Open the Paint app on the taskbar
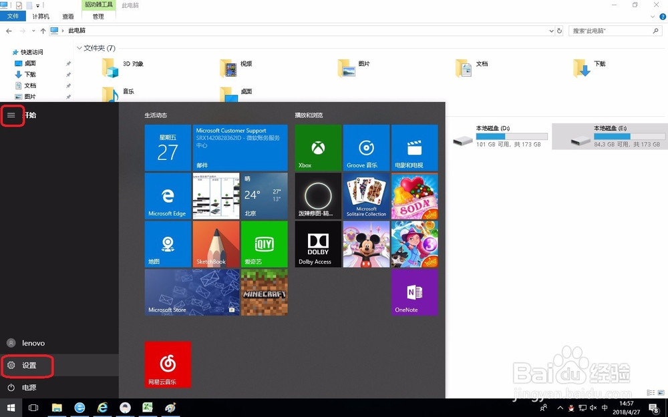The width and height of the screenshot is (668, 417). (x=170, y=408)
